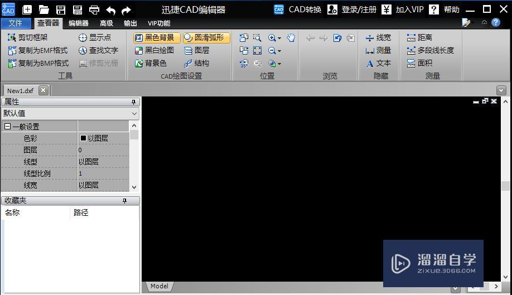Viewport: 512px width, 295px height.
Task: Click the zoom in magnifier icon
Action: point(272,38)
